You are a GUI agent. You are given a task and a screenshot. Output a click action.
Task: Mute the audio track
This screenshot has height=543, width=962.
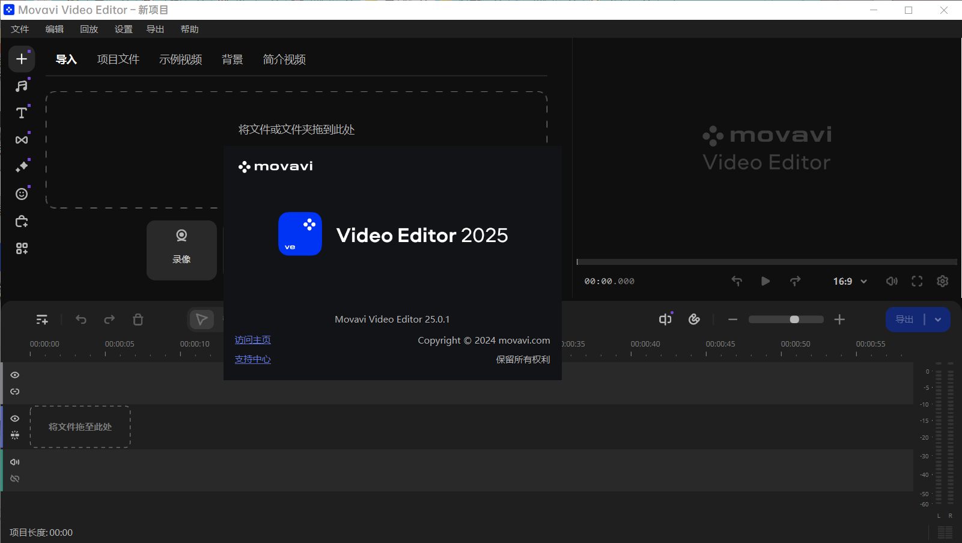(x=15, y=462)
